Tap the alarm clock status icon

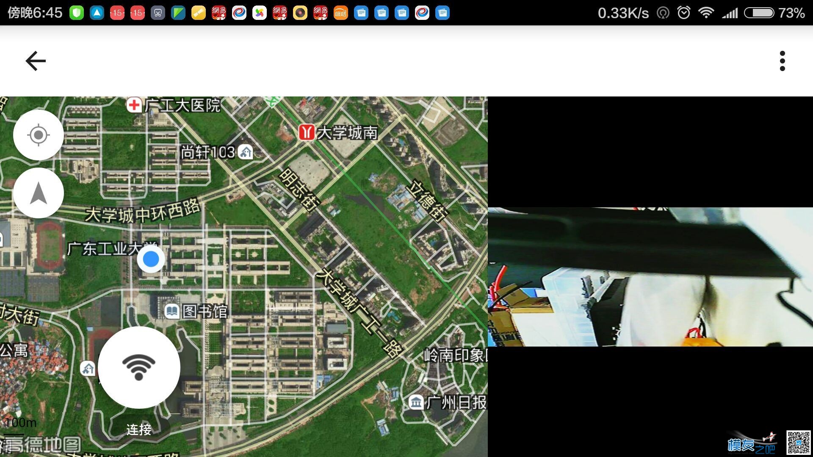[x=684, y=13]
